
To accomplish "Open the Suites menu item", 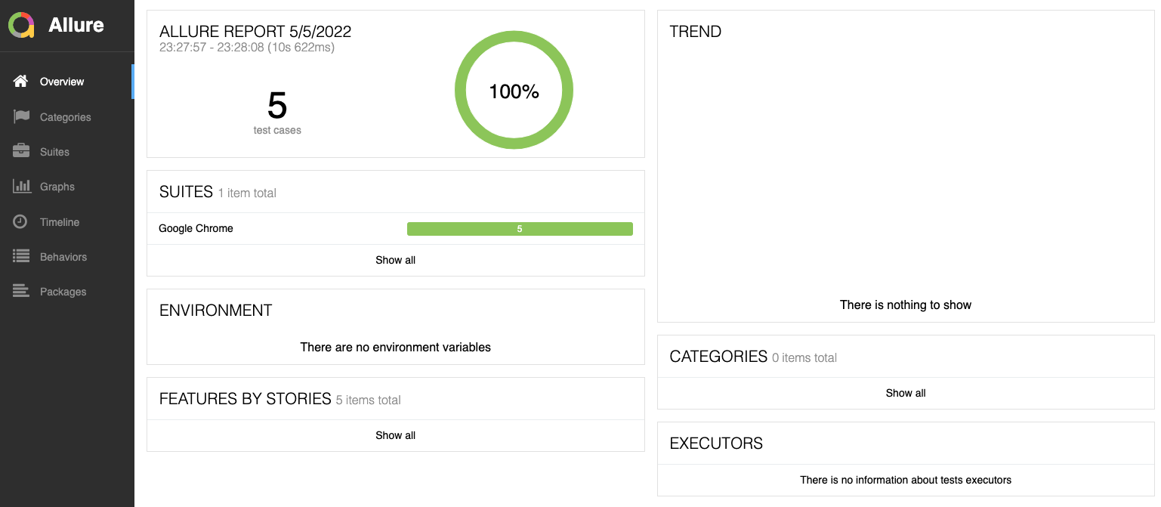I will [54, 152].
